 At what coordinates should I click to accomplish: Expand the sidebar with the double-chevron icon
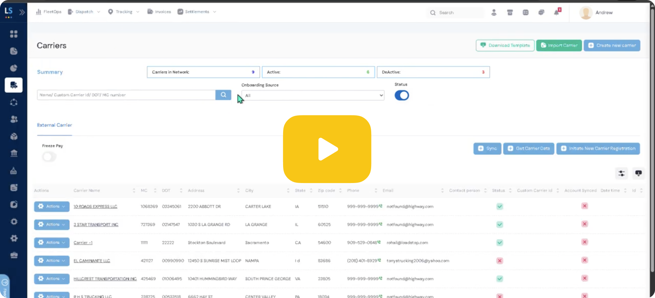(x=22, y=12)
